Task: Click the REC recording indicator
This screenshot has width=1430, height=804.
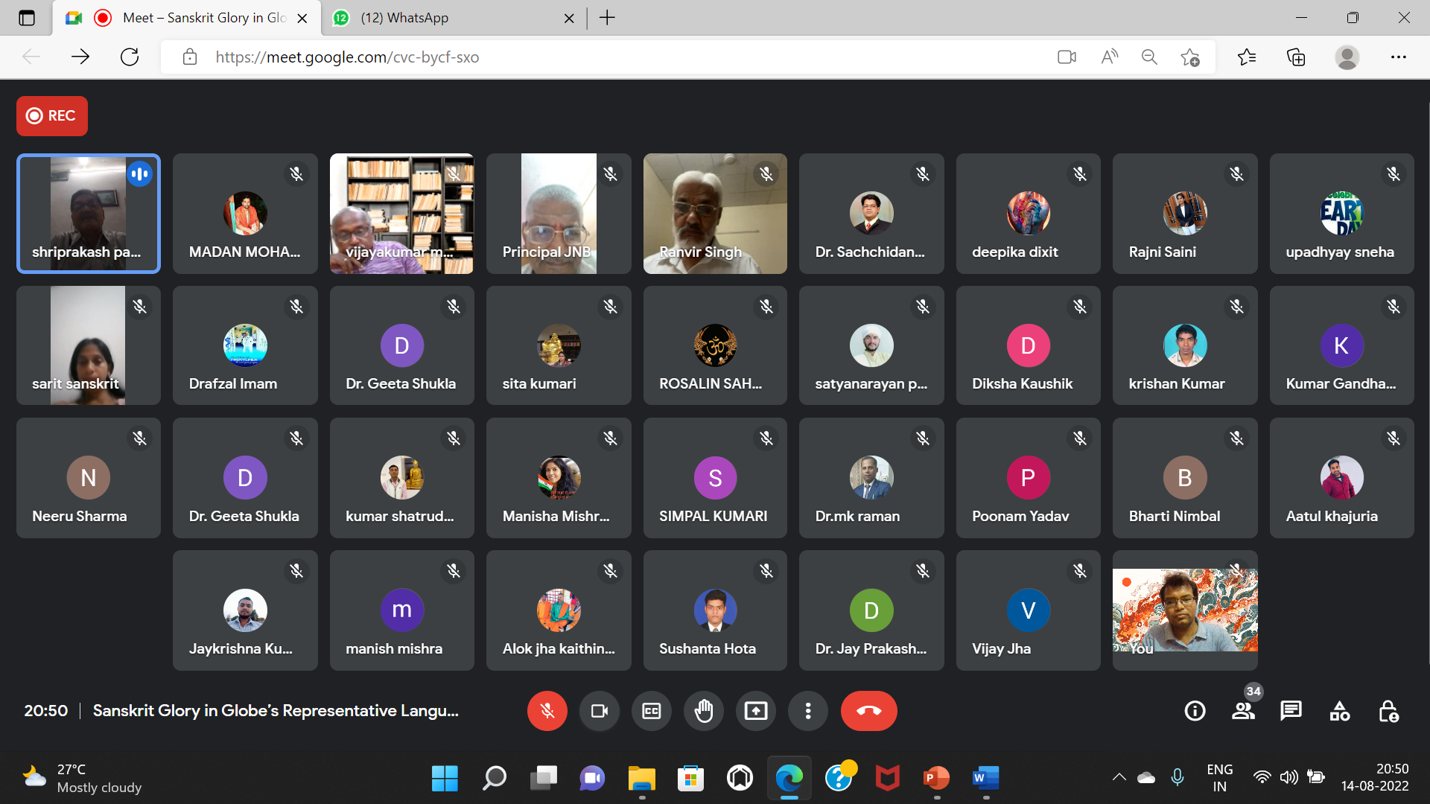Action: 52,115
